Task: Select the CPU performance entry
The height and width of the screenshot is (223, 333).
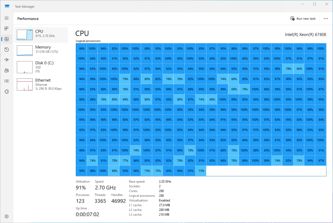Action: pyautogui.click(x=41, y=35)
